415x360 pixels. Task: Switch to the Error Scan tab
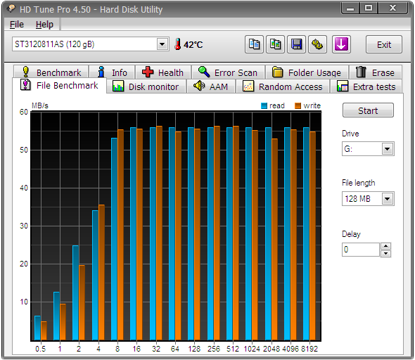coord(228,72)
